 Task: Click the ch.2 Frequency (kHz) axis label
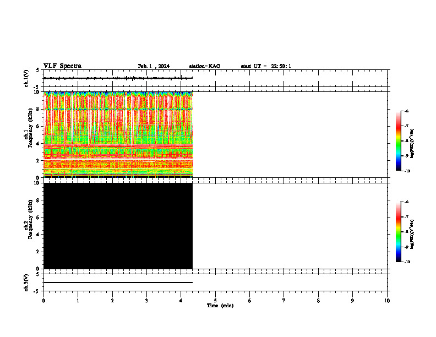pyautogui.click(x=28, y=219)
